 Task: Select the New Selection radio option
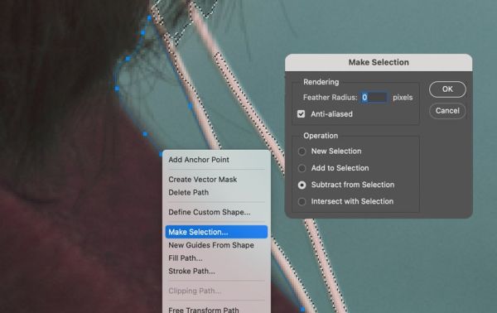[302, 152]
